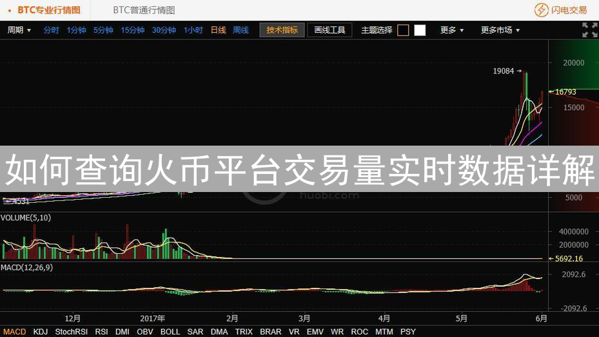The width and height of the screenshot is (599, 337).
Task: Select RSI indicator
Action: (101, 332)
